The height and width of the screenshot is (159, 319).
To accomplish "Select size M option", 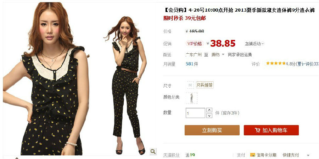I will point(190,85).
